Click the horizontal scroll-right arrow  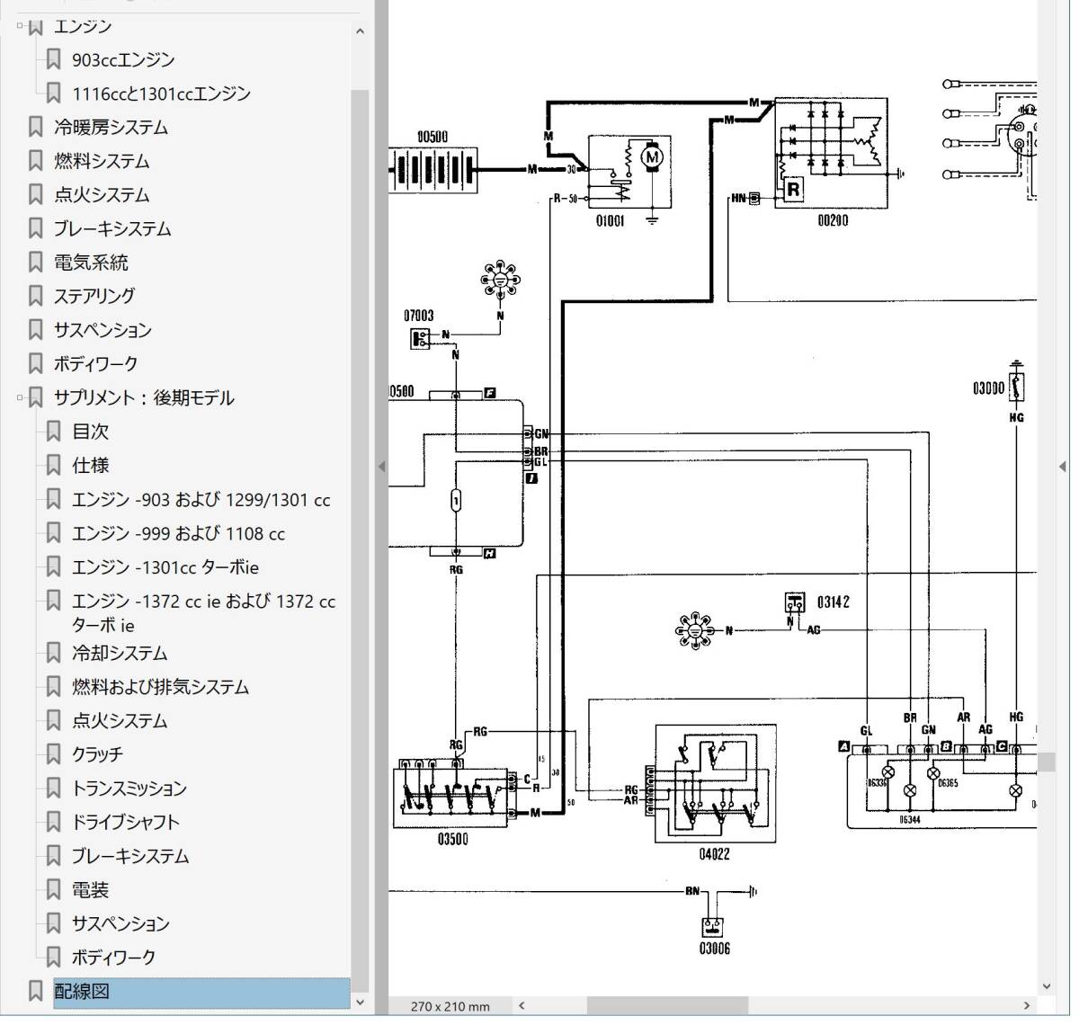point(1027,1005)
